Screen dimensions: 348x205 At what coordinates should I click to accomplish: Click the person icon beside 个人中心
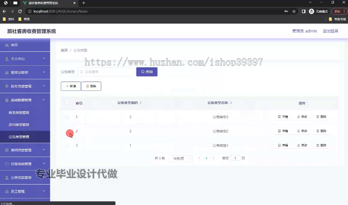coord(7,59)
